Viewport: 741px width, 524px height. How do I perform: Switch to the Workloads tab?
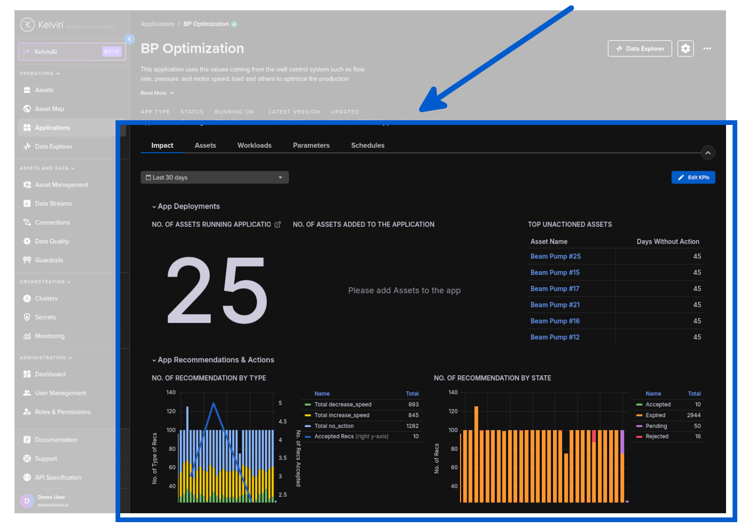[x=254, y=146]
